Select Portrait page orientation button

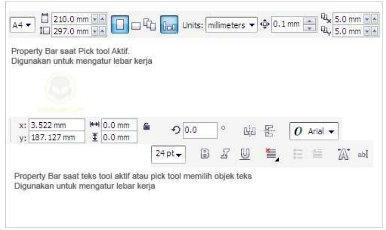click(119, 24)
